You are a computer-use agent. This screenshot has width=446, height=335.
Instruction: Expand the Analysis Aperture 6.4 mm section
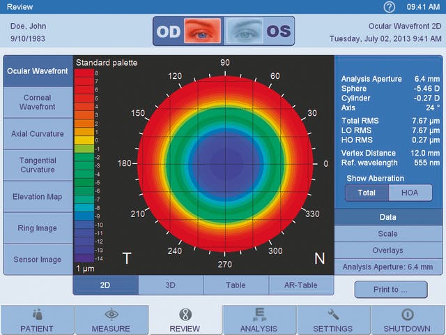(387, 267)
